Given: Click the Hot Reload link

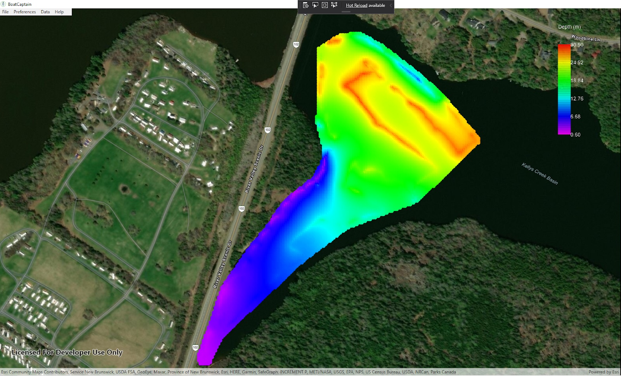Looking at the screenshot, I should [x=356, y=5].
